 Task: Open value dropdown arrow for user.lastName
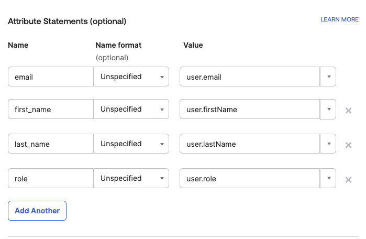tap(328, 144)
